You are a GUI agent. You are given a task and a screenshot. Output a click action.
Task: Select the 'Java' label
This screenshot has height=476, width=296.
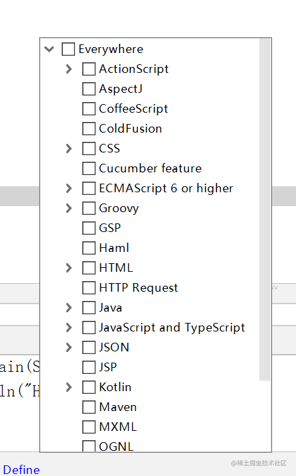110,308
